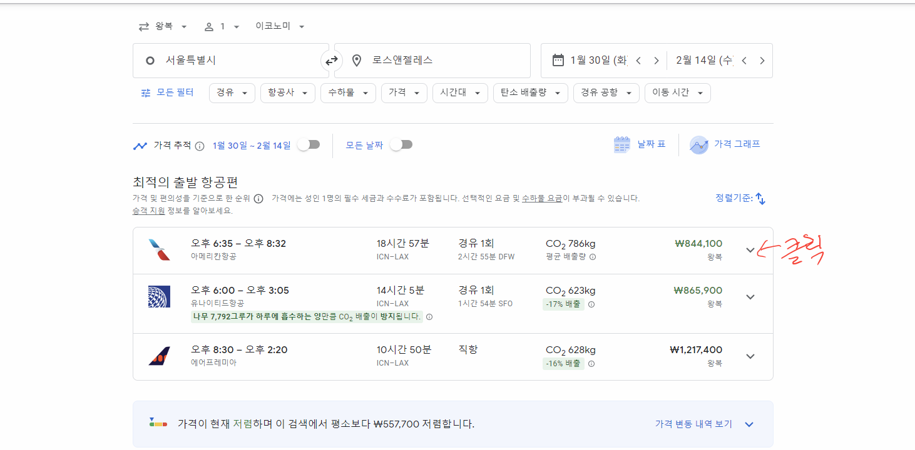Open 모든 필터 via the filter icon
Screen dimensions: 915x450
tap(145, 92)
